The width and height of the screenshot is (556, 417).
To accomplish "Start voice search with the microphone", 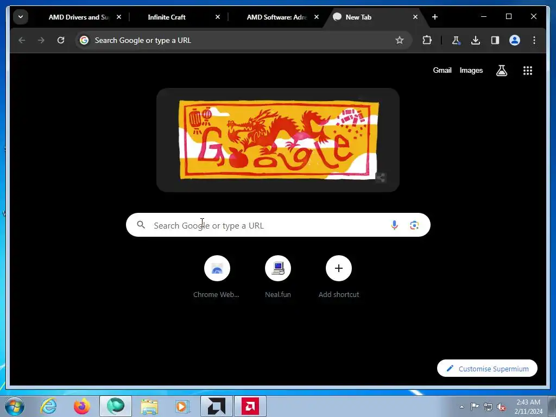I will click(x=394, y=225).
